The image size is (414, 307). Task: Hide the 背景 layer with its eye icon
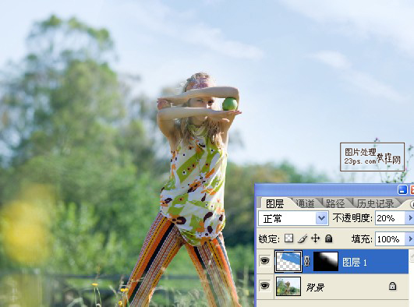[265, 286]
